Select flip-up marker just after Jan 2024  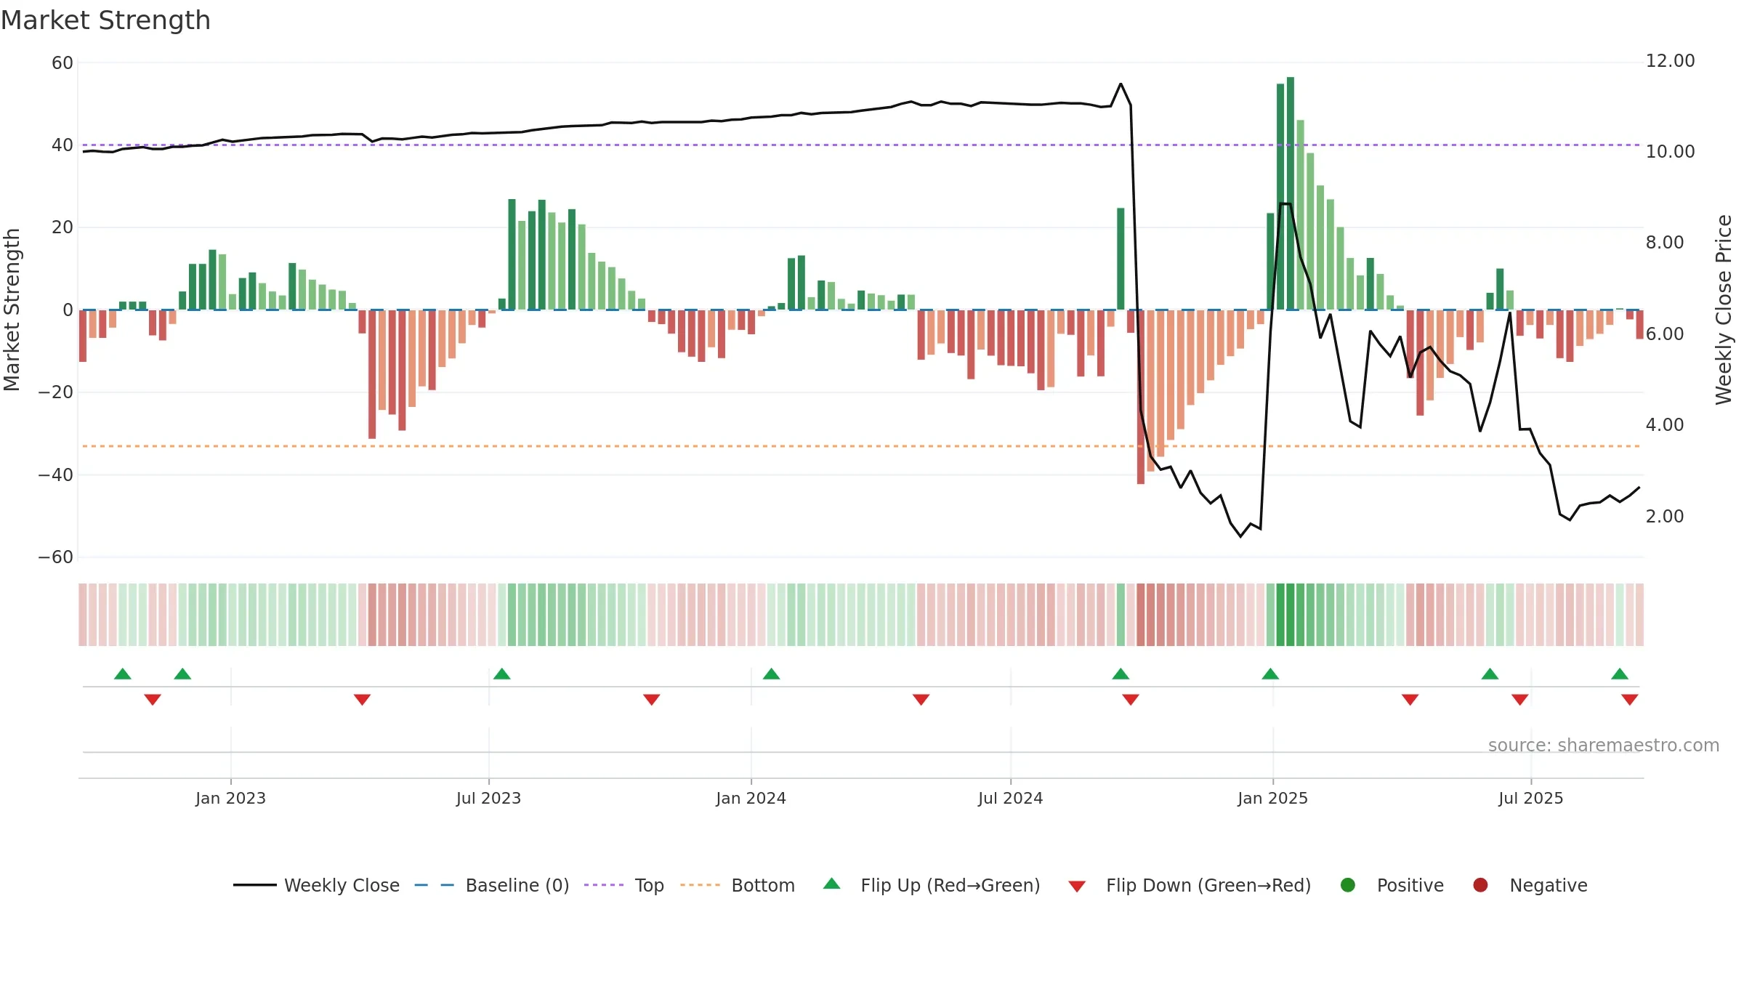tap(772, 674)
